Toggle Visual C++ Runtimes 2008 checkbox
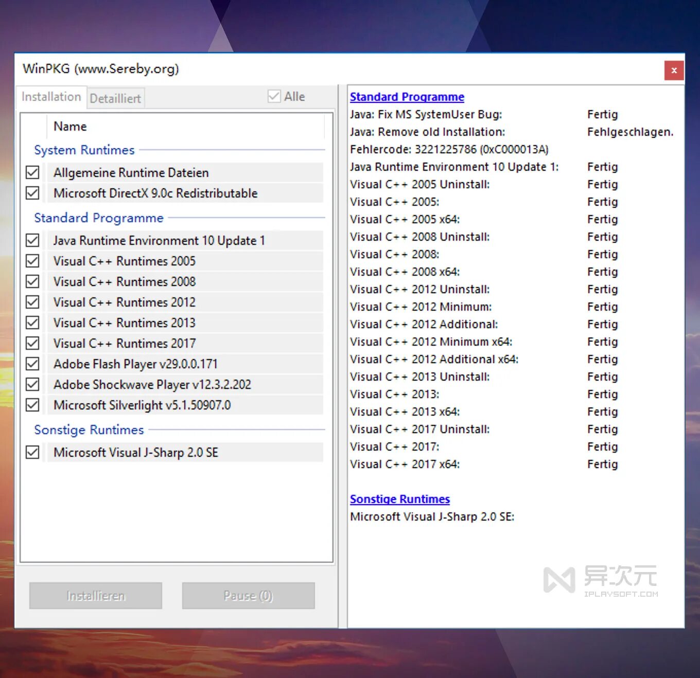 click(x=32, y=281)
